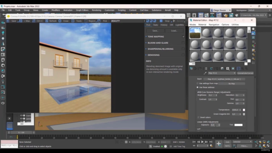Click the Show Shaded Material in Viewport icon
Viewport: 272px width, 153px height.
point(233,68)
